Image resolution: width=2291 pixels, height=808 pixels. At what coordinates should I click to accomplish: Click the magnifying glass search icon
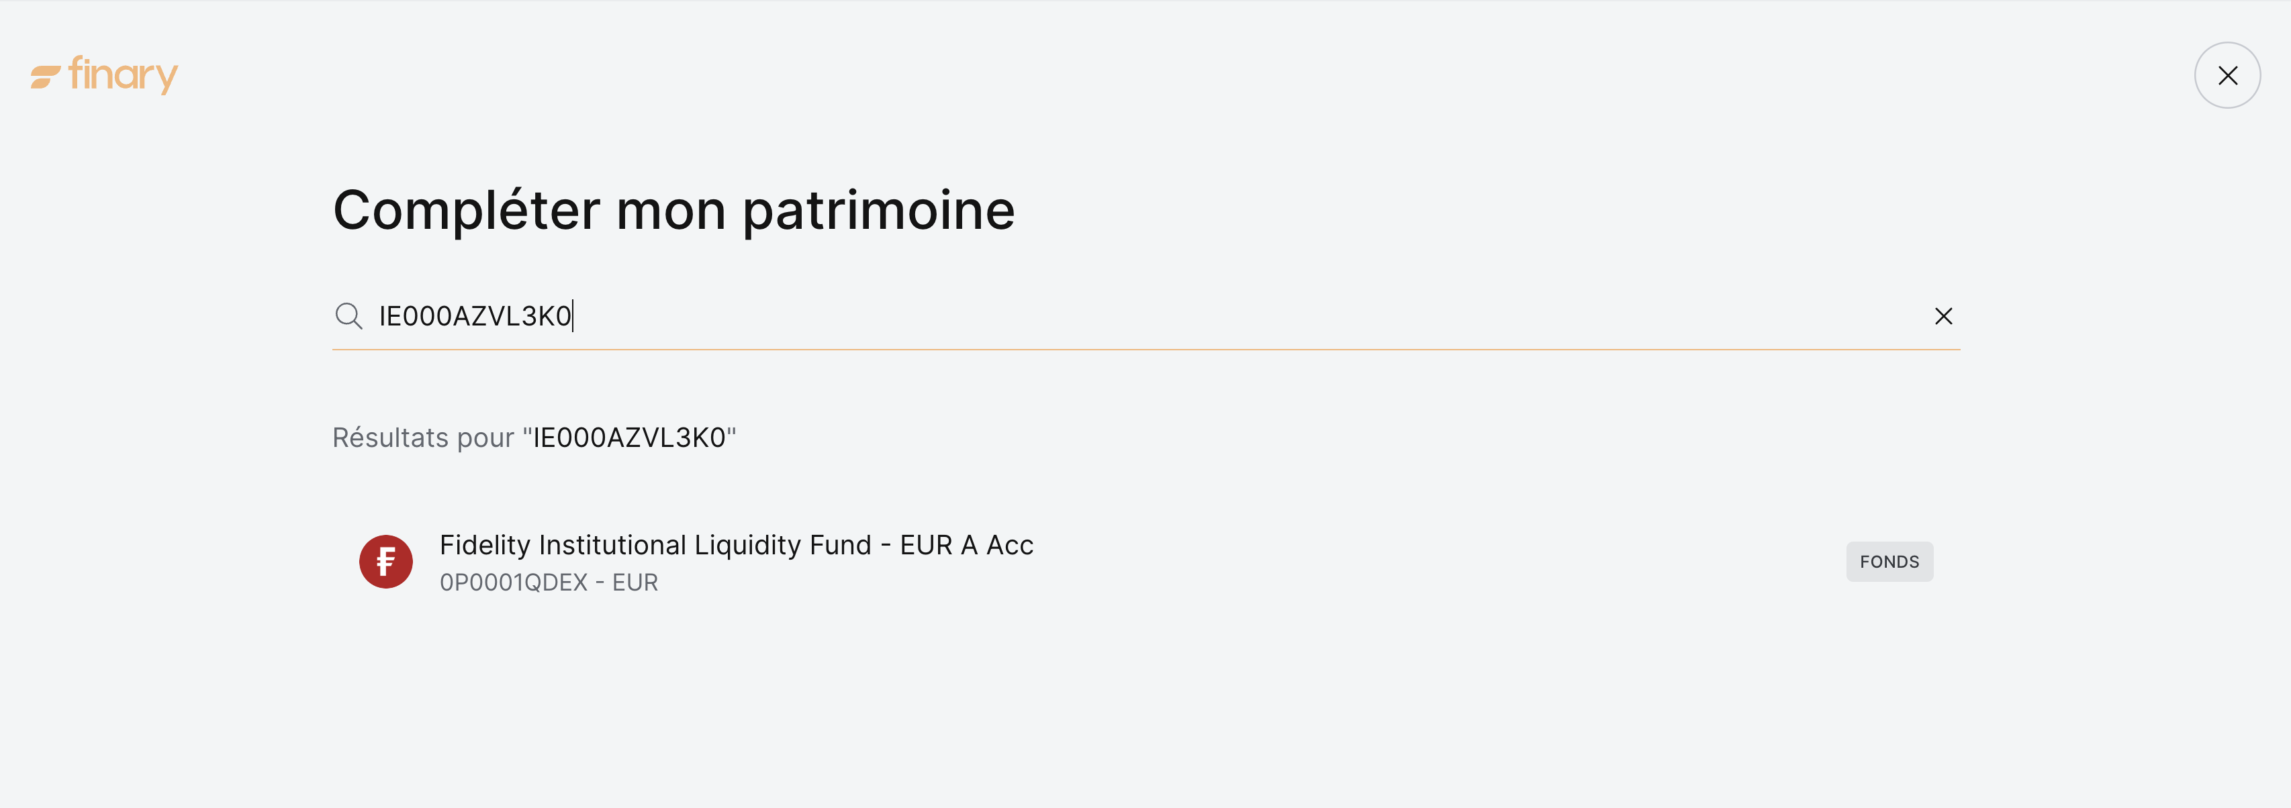pos(348,317)
